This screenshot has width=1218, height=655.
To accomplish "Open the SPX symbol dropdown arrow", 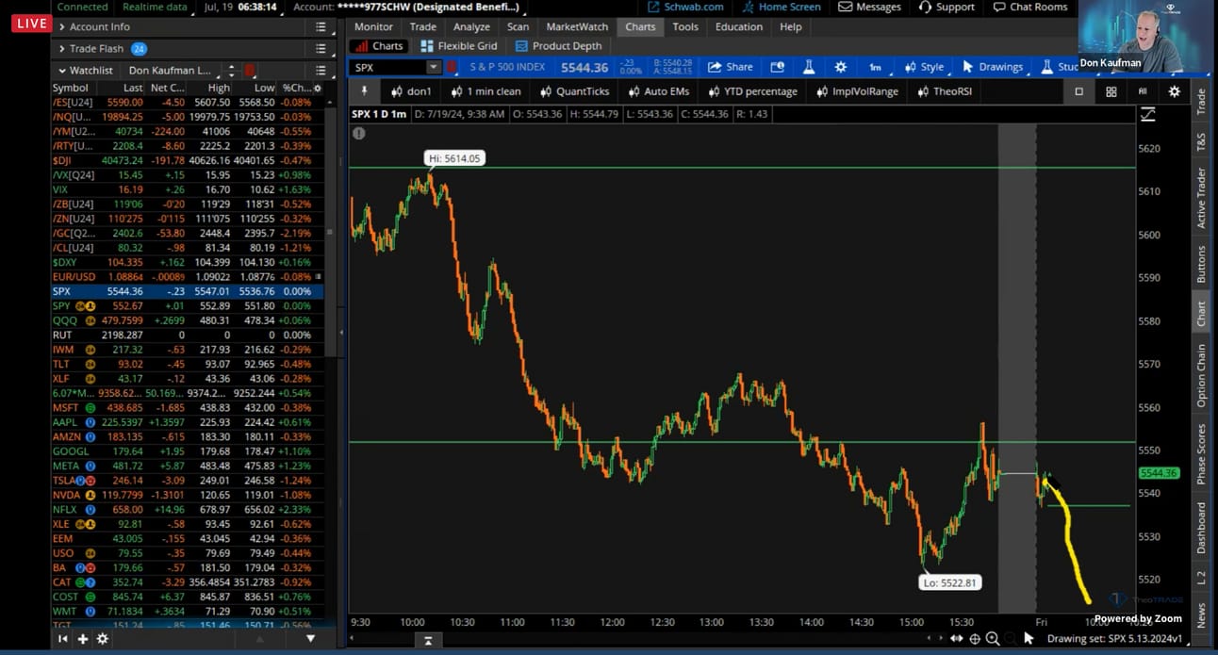I will coord(433,67).
